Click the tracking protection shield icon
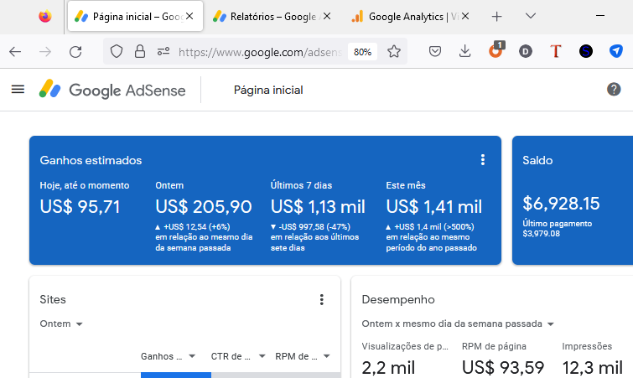 [x=117, y=52]
